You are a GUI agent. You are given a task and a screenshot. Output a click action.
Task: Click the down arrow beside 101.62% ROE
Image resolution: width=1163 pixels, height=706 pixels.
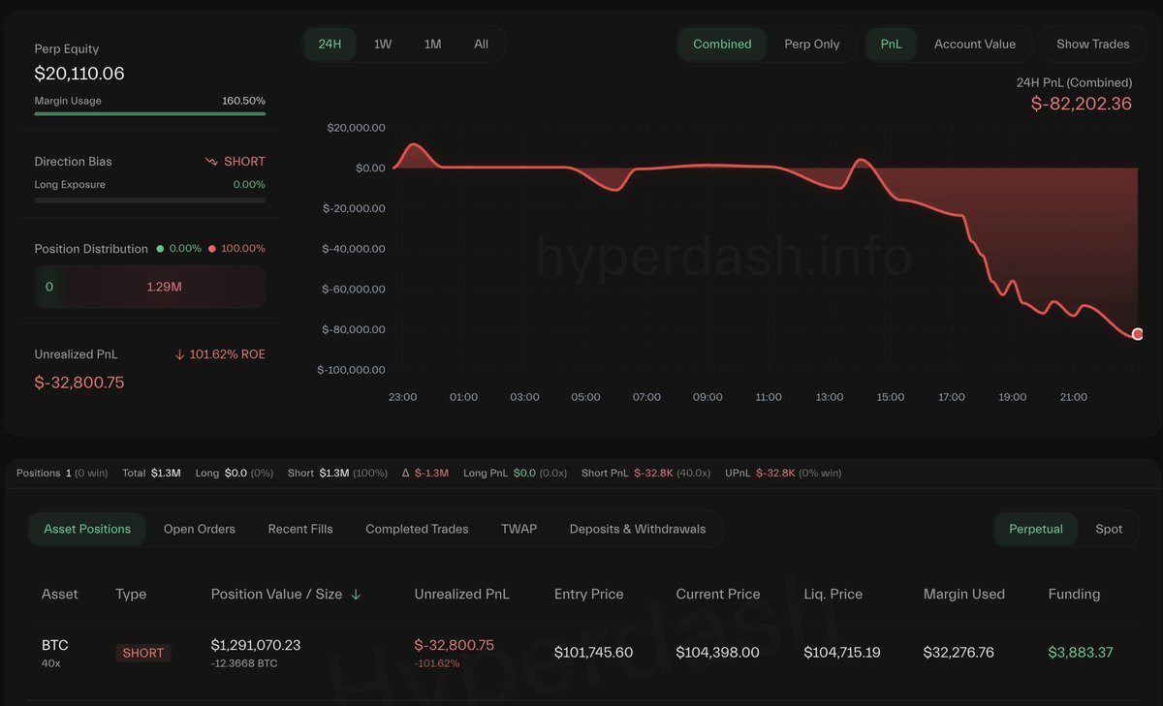click(x=179, y=354)
